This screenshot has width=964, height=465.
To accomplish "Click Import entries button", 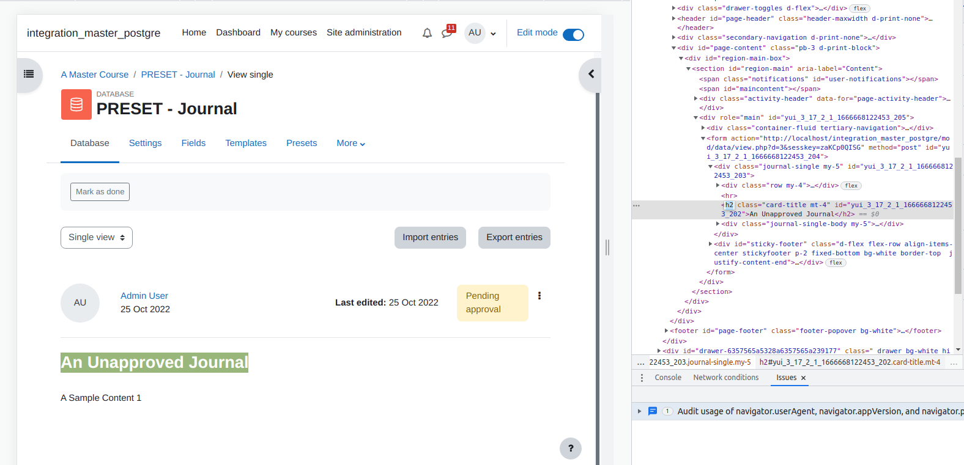I will tap(430, 238).
